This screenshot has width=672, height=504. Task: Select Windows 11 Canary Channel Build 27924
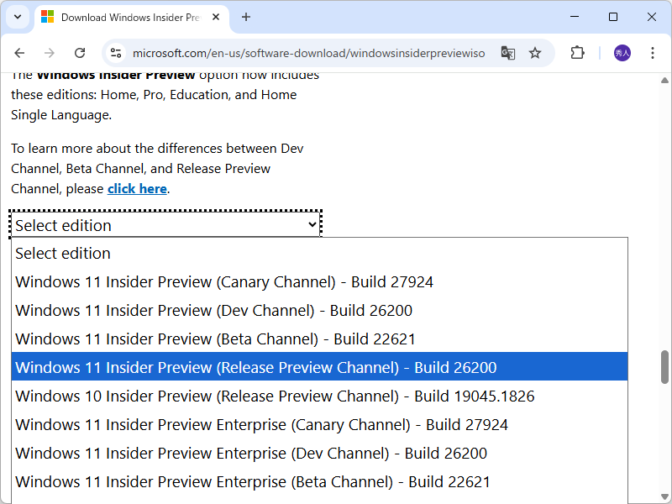coord(224,282)
